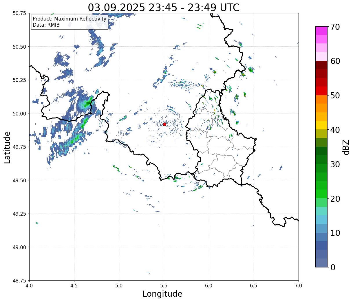The image size is (353, 301).
Task: Click the dark red colorbar band just below 60
Action: [321, 65]
